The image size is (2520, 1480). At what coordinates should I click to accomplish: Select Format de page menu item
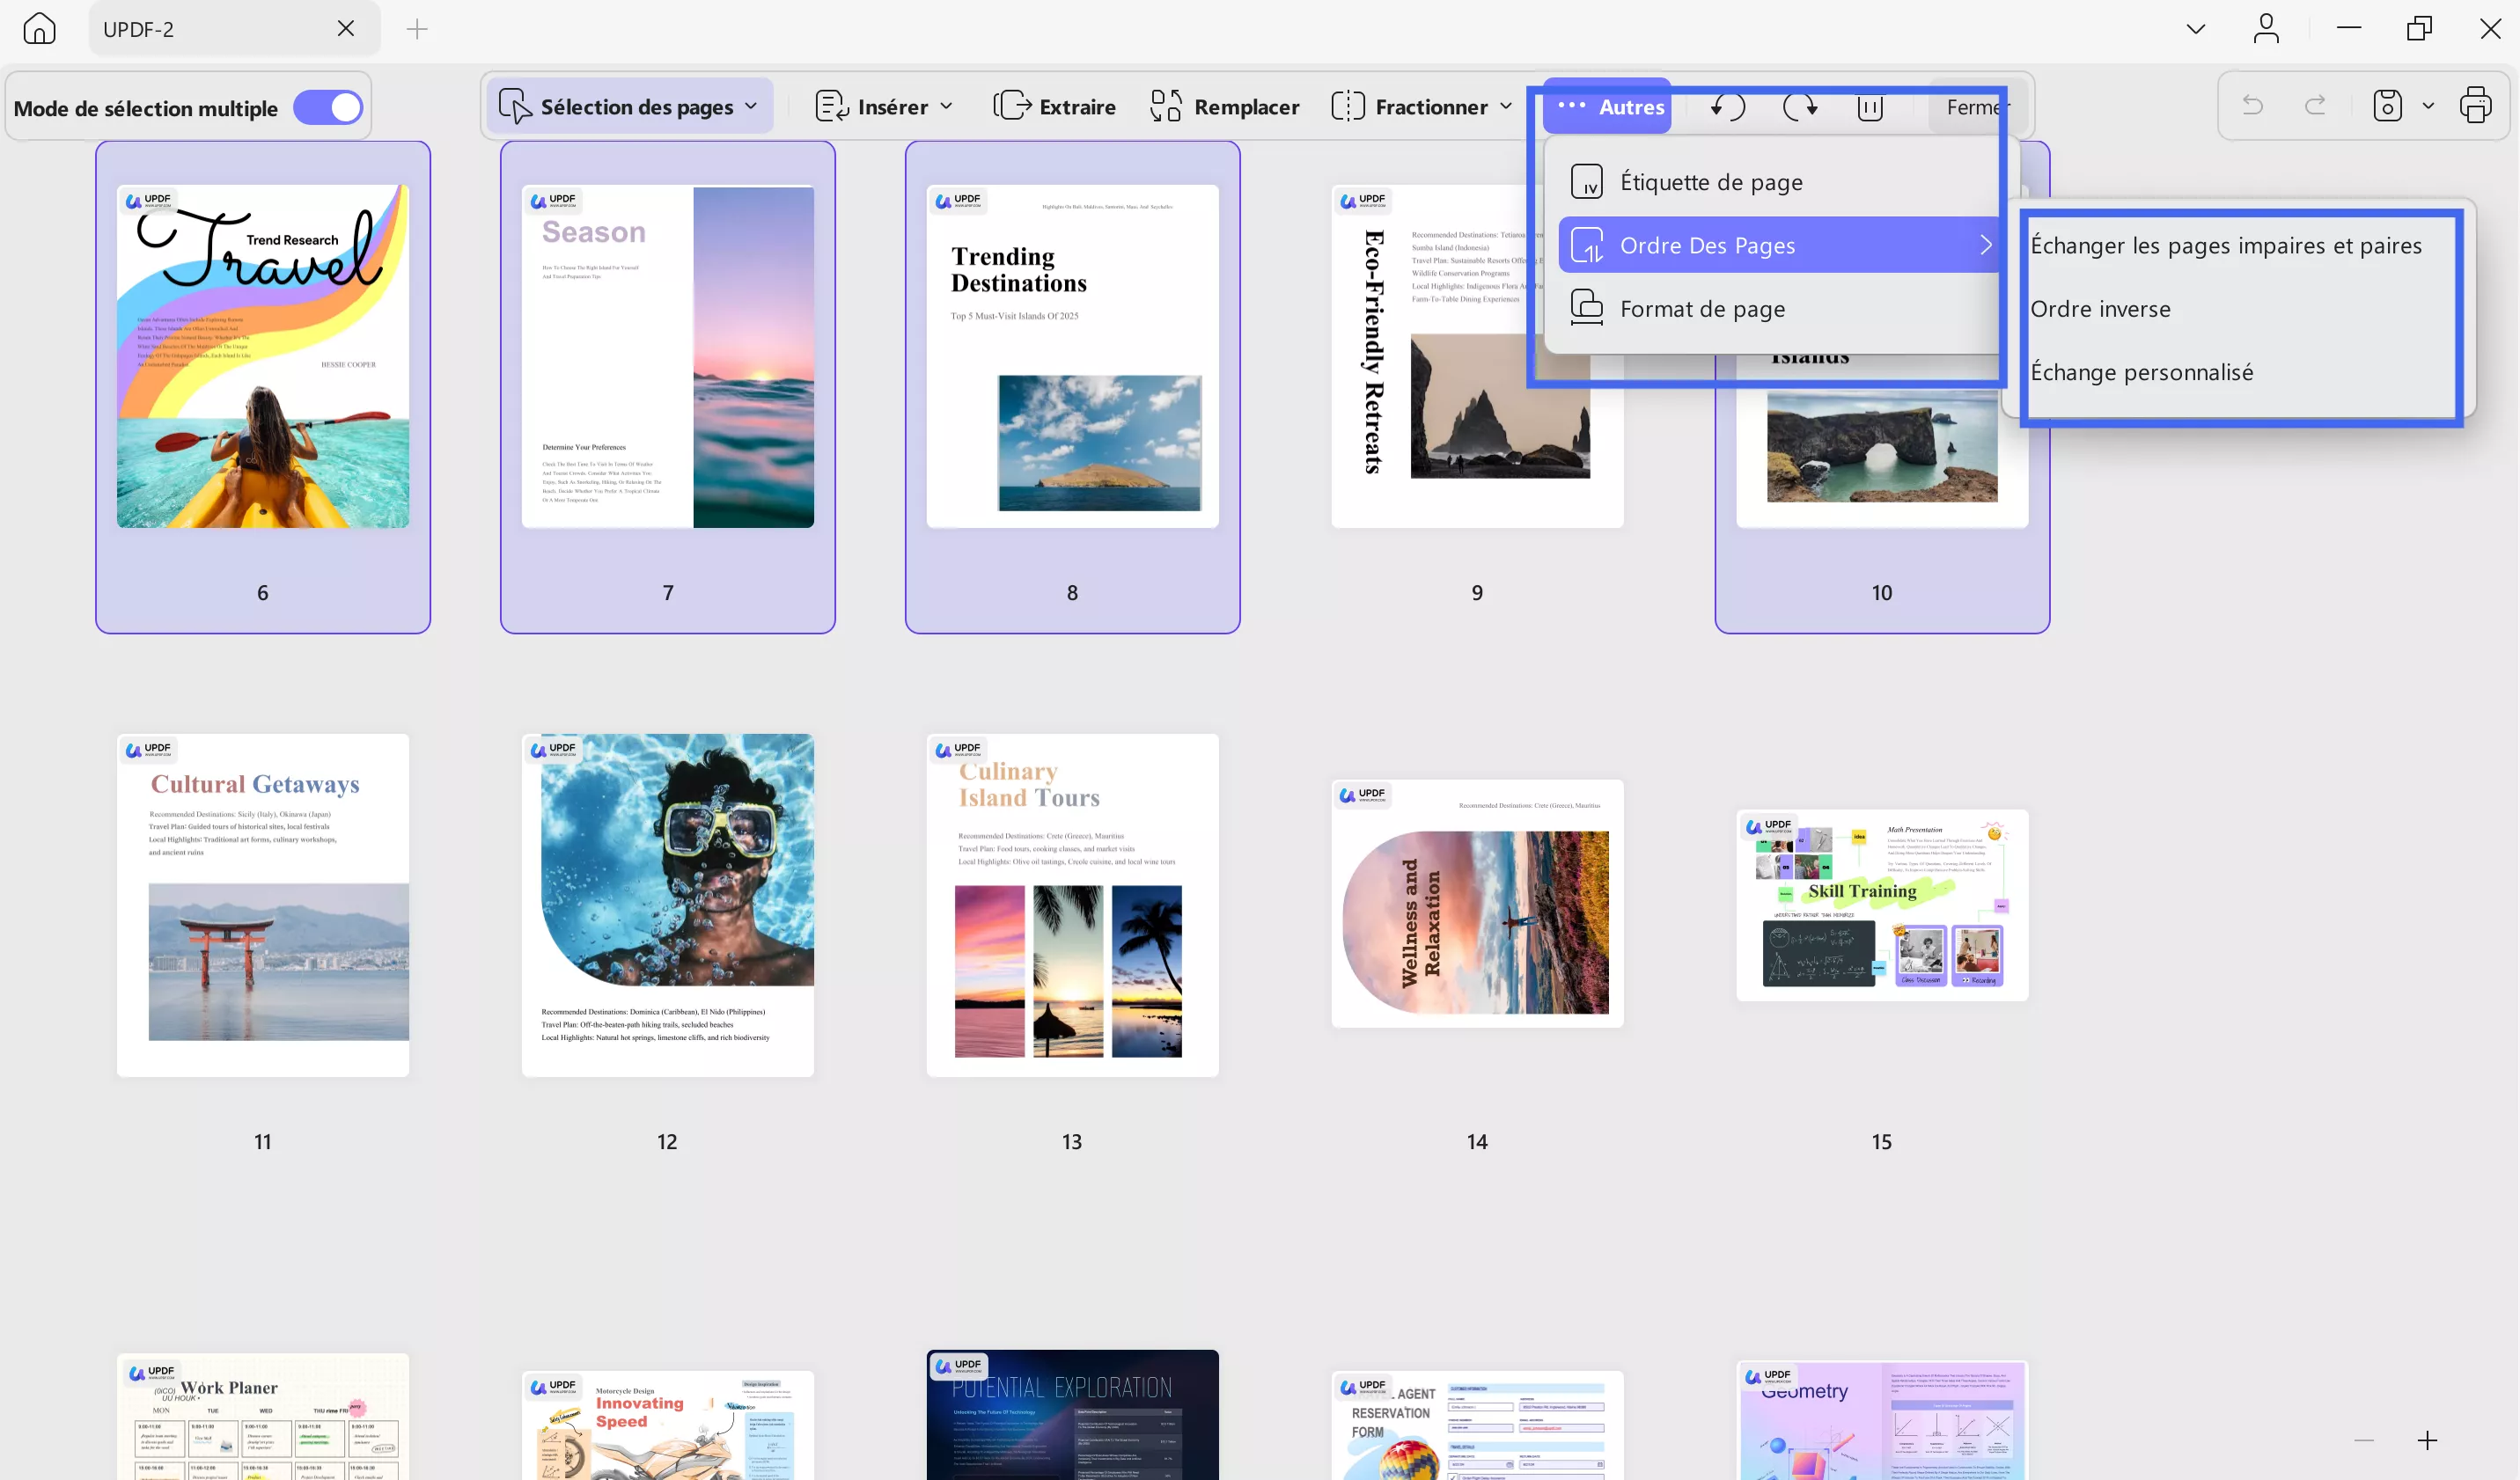click(1702, 309)
